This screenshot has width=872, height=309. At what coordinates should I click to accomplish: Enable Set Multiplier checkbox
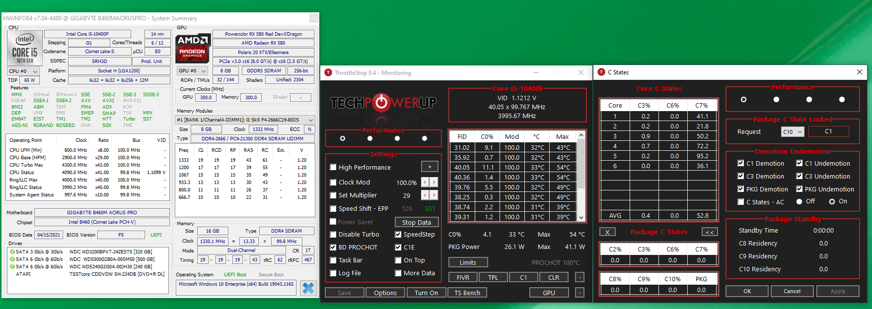point(333,195)
